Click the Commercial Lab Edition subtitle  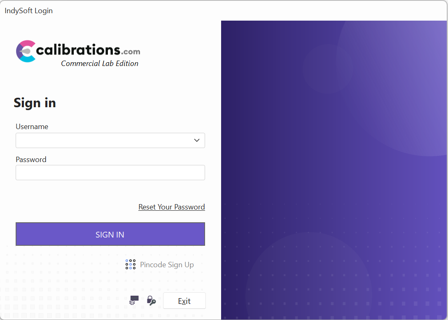(x=100, y=64)
